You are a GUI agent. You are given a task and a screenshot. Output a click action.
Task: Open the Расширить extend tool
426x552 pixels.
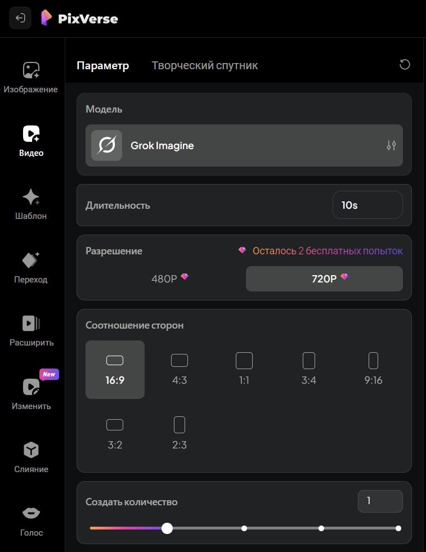click(x=31, y=330)
